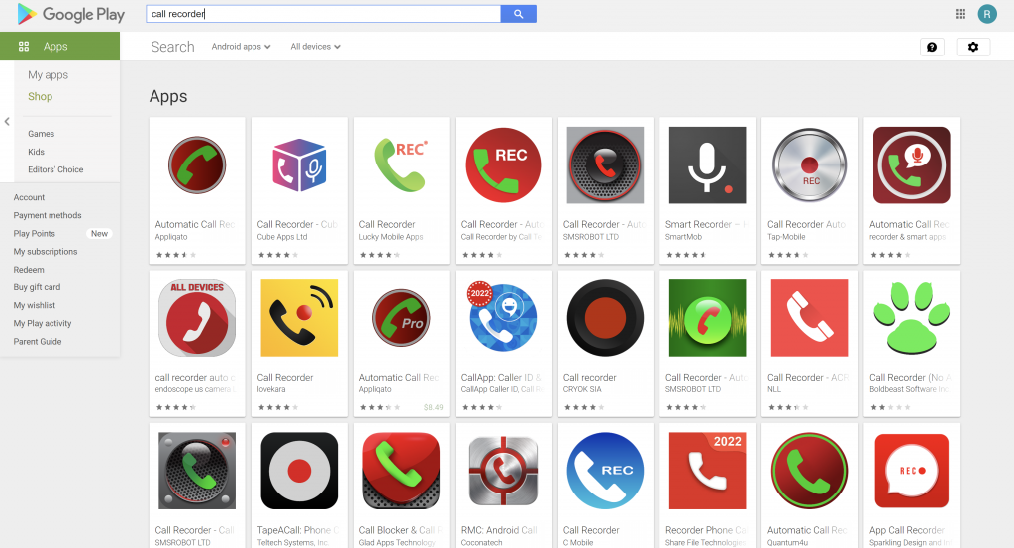This screenshot has width=1014, height=548.
Task: Open the help question mark button
Action: pos(931,47)
